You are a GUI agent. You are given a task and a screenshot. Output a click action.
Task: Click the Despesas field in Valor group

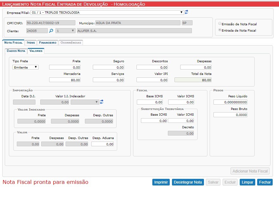[x=53, y=144]
